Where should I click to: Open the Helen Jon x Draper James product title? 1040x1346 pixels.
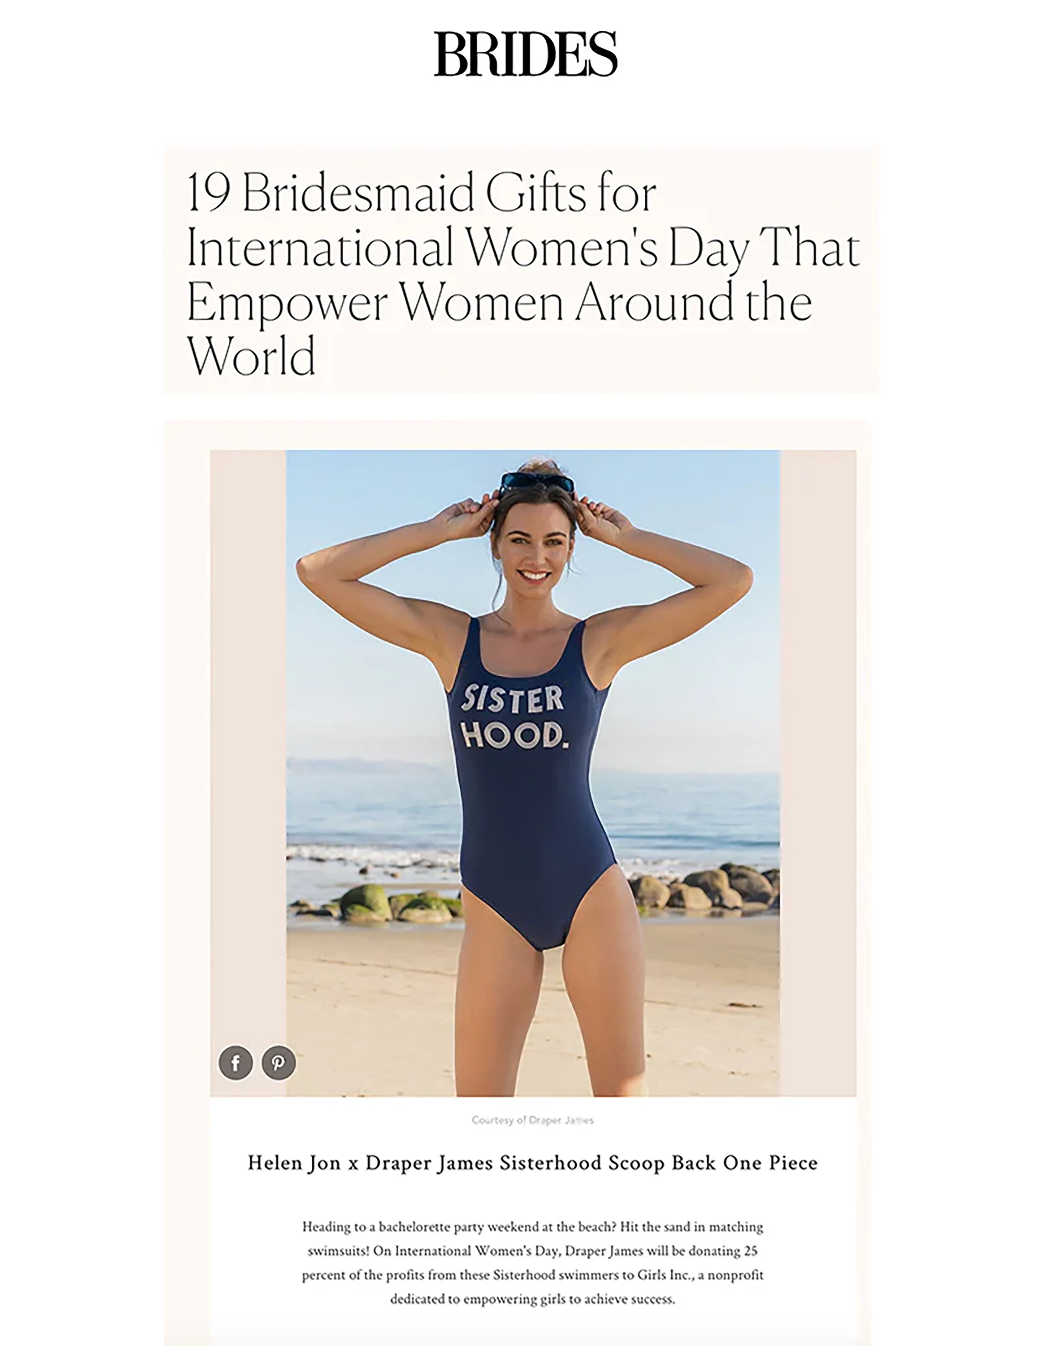point(532,1163)
